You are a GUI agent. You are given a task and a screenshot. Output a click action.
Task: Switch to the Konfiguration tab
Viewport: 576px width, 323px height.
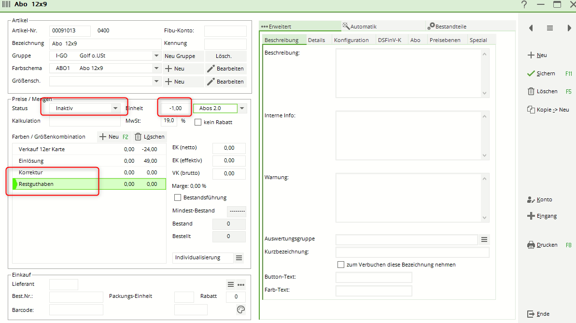[351, 40]
